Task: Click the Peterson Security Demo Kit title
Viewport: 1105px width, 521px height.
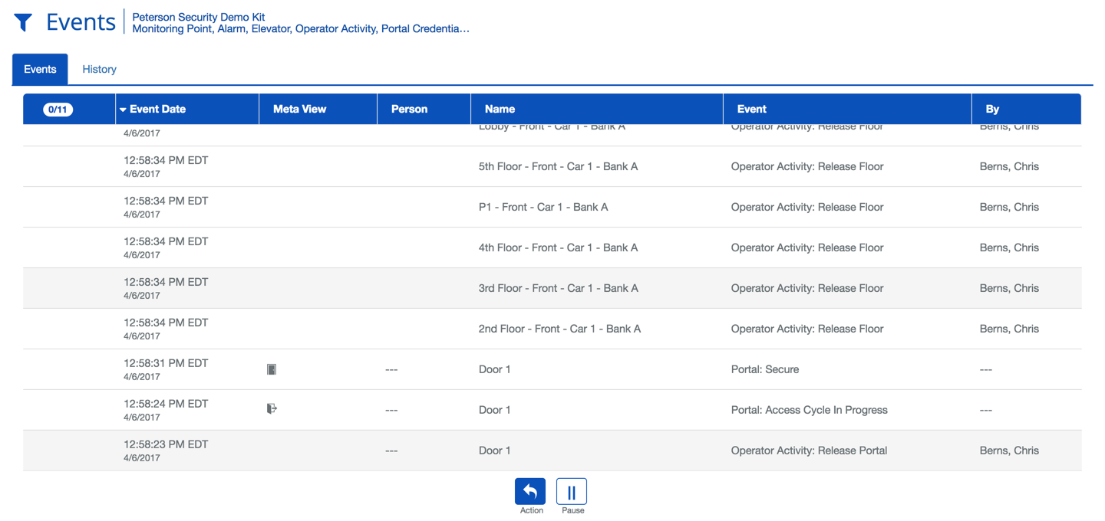Action: pos(199,17)
